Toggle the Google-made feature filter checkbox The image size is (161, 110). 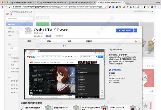9,62
